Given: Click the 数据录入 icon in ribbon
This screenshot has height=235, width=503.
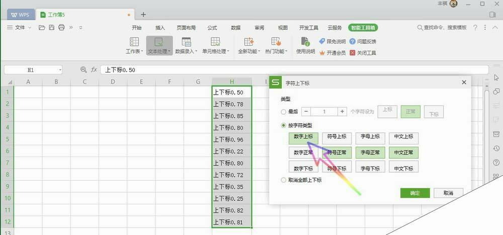Looking at the screenshot, I should click(186, 42).
